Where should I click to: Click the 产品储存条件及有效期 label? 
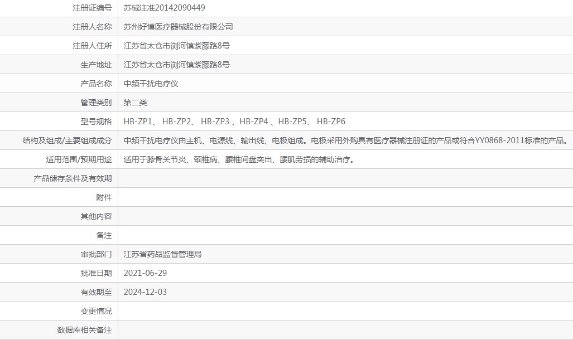point(73,178)
